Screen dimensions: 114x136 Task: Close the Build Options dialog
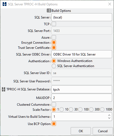pyautogui.click(x=110, y=4)
